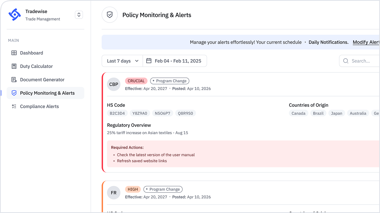Select the Brazil country chip
This screenshot has width=380, height=213.
click(x=318, y=113)
